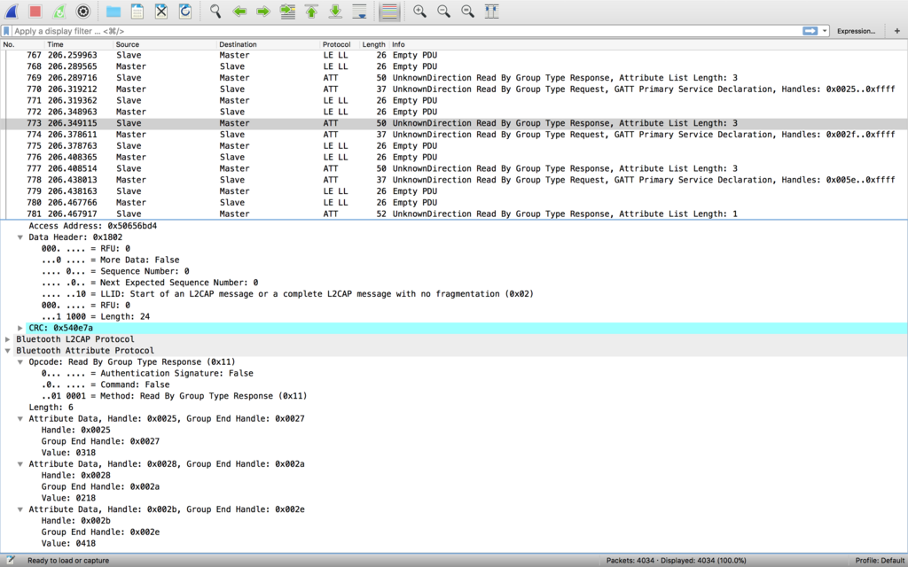
Task: Open a capture file folder icon
Action: tap(113, 11)
